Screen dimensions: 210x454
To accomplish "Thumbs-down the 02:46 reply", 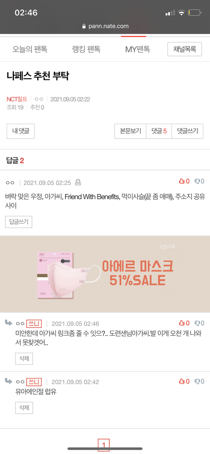I will 199,323.
